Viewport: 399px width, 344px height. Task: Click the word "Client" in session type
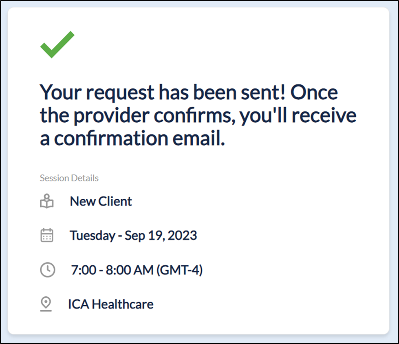pos(115,201)
